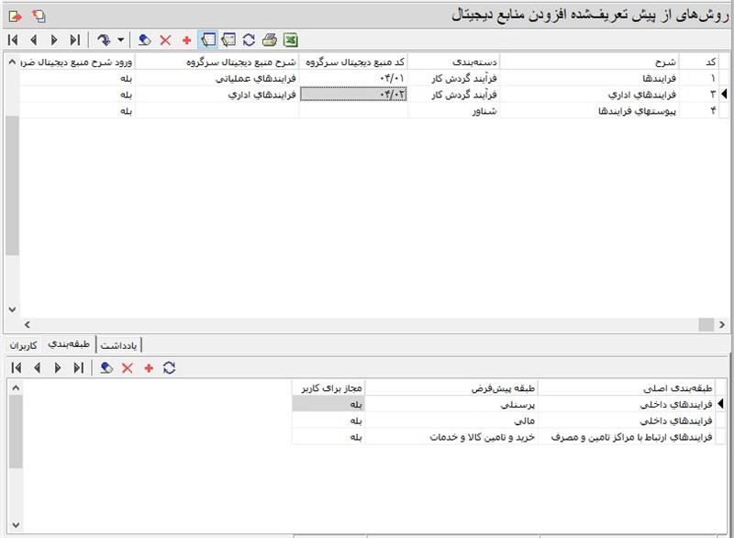This screenshot has height=538, width=734.
Task: Select the طبقه‌بندی tab
Action: [x=71, y=344]
